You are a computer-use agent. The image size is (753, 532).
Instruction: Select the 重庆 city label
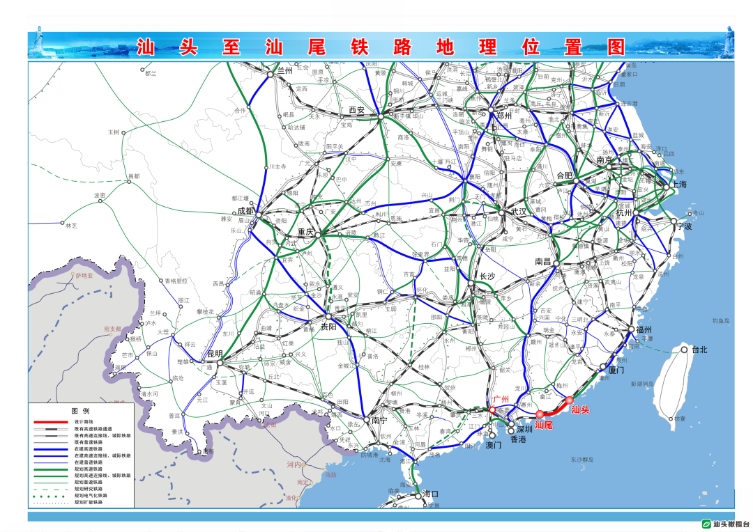click(x=305, y=232)
